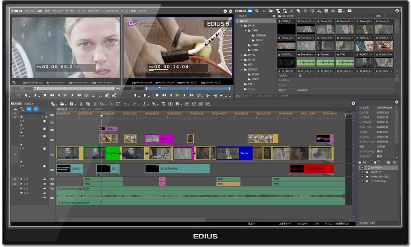
Task: Expand the DAY02 folder
Action: [x=242, y=55]
